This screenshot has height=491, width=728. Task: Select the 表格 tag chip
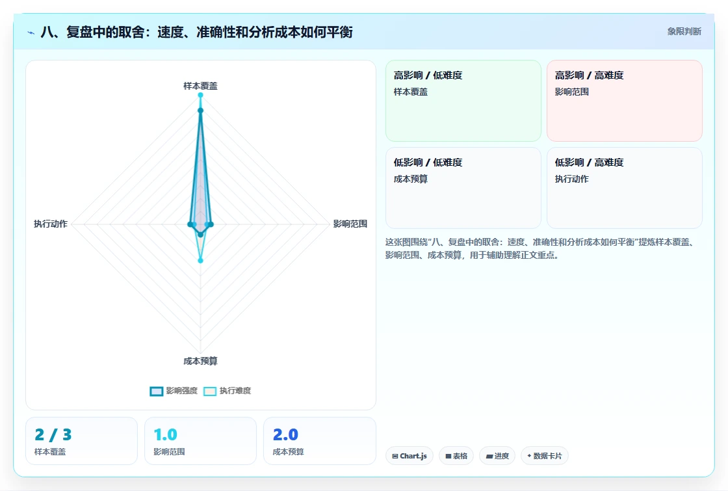click(x=456, y=456)
